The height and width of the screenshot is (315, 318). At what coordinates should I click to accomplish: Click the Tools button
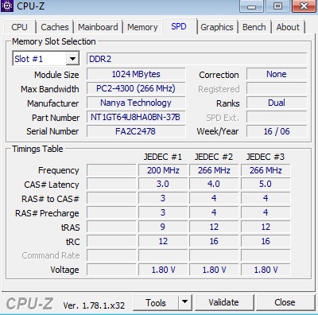click(x=156, y=302)
